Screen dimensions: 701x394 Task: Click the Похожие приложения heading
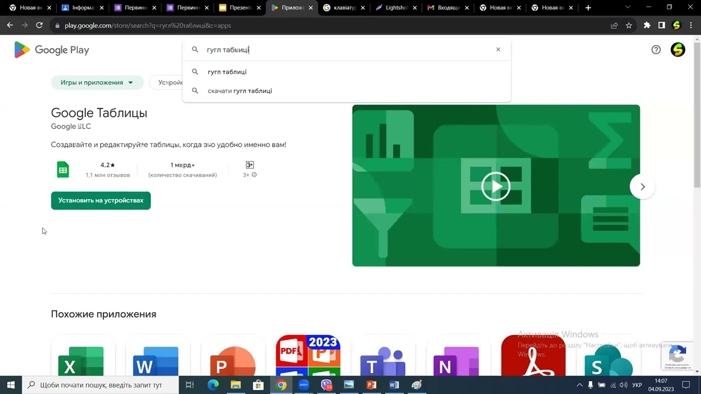click(x=104, y=314)
